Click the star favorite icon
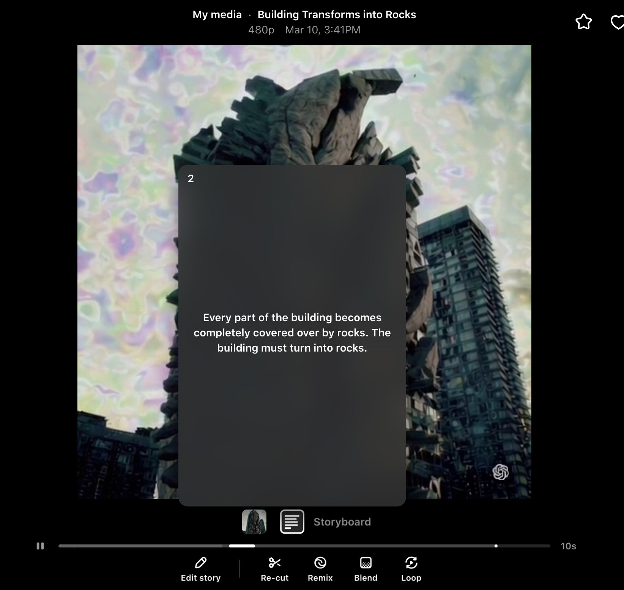The height and width of the screenshot is (590, 624). coord(584,22)
